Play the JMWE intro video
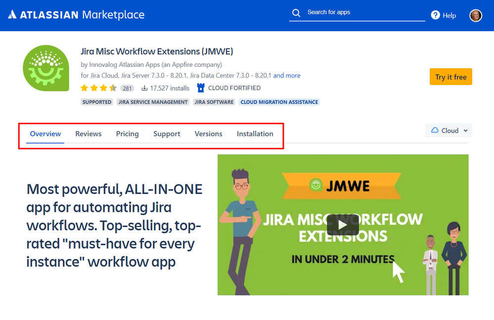 coord(343,225)
